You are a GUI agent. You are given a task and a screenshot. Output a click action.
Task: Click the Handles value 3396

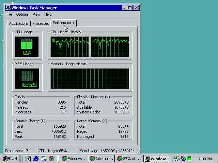coord(62,102)
